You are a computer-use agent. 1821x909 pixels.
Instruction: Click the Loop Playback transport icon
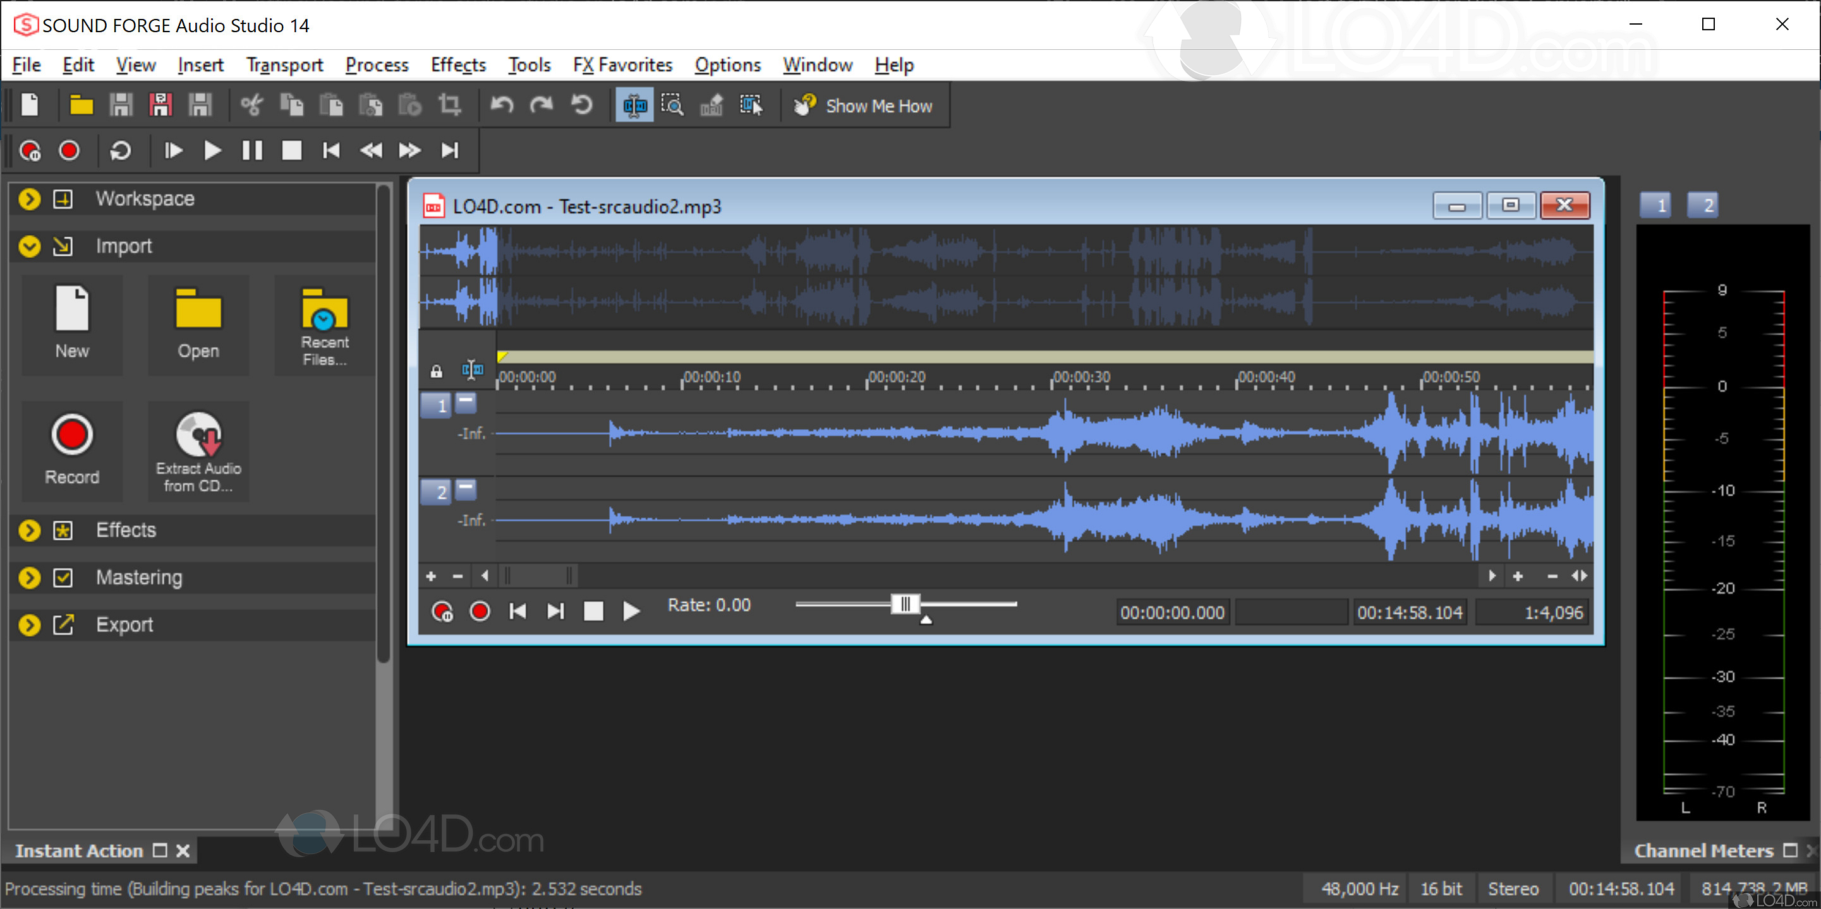[120, 150]
